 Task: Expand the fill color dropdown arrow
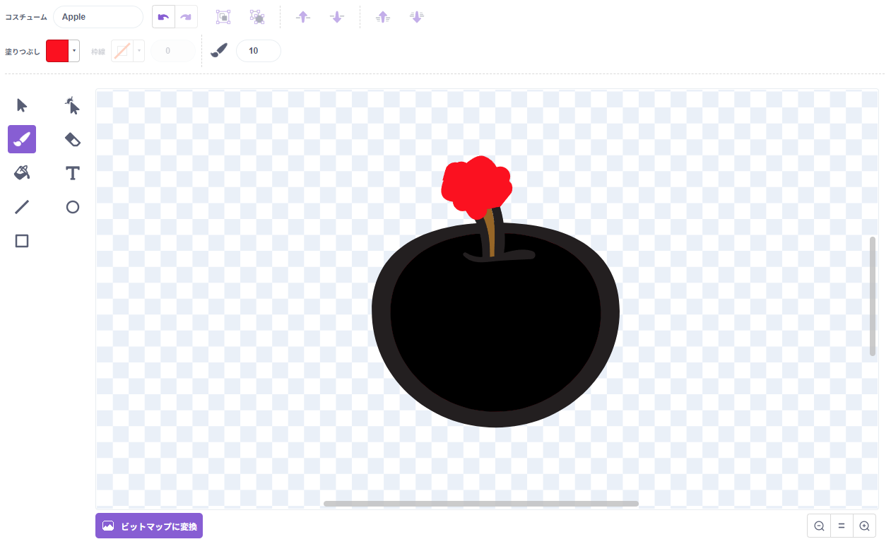(x=74, y=51)
